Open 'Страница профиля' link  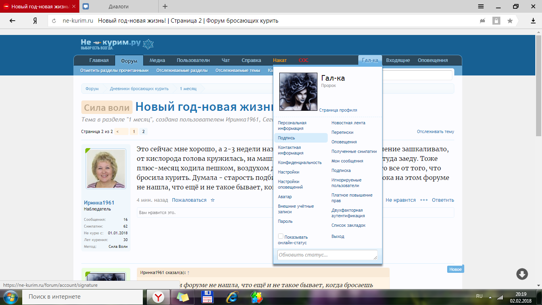pos(338,110)
